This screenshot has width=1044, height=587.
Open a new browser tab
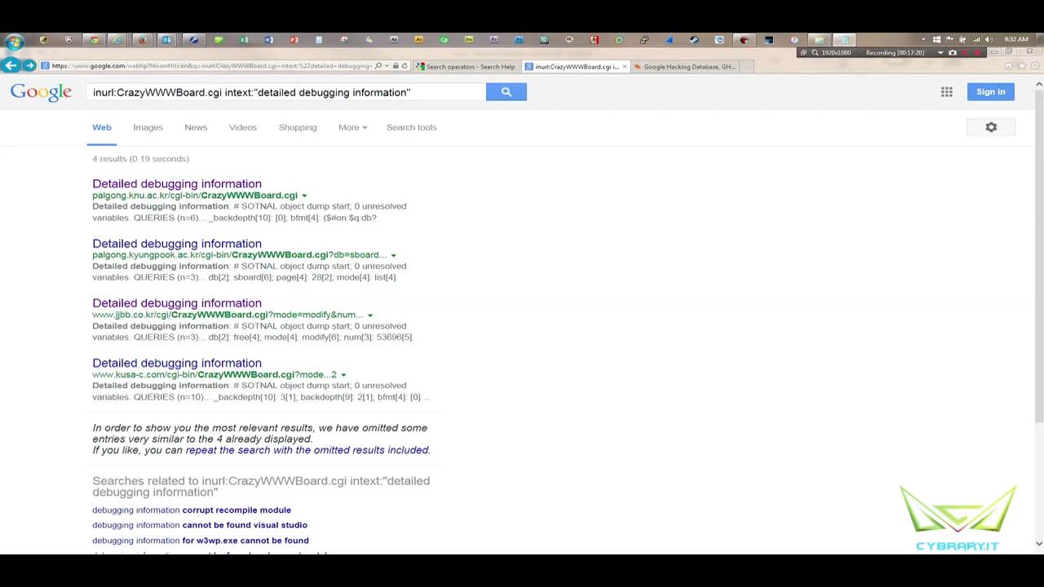point(745,66)
